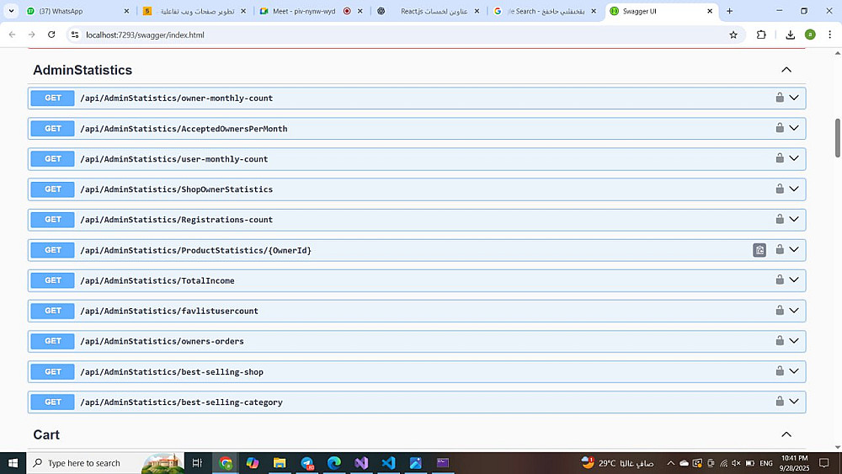Expand user-monthly-count endpoint chevron
The image size is (842, 474).
pyautogui.click(x=794, y=158)
